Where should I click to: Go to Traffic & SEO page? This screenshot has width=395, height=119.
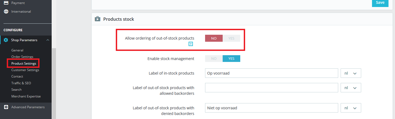click(x=21, y=83)
